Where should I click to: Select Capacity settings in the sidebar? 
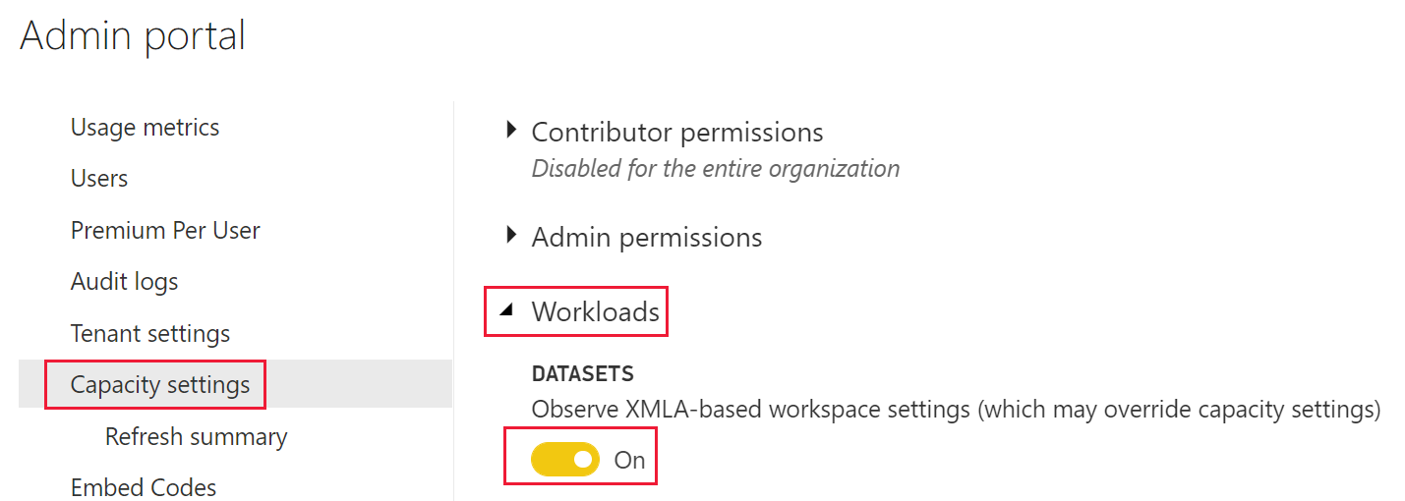[159, 384]
